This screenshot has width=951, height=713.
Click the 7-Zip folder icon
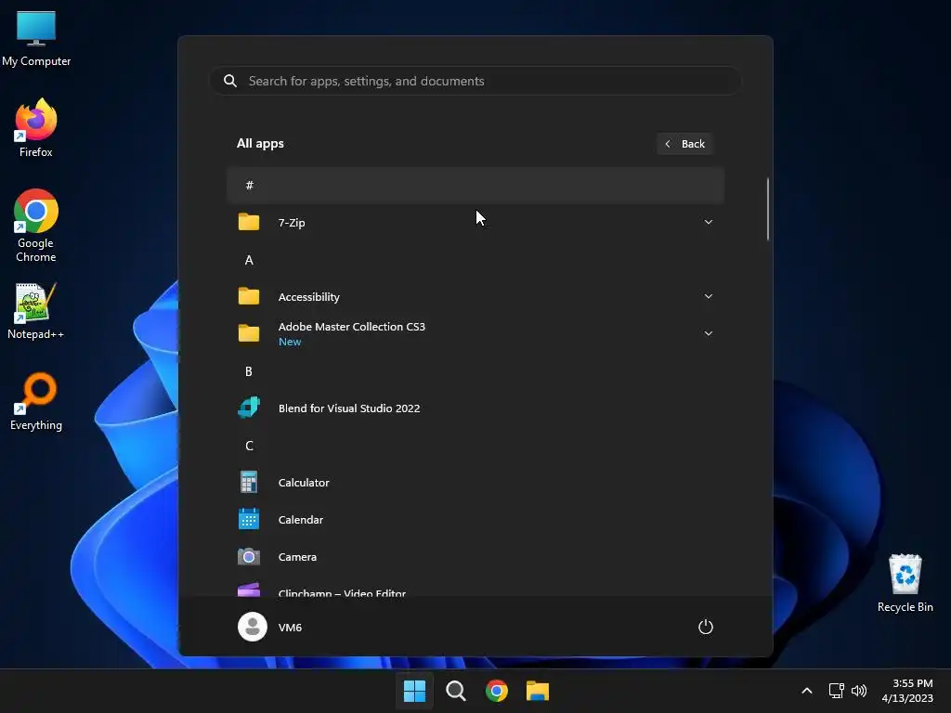pos(249,223)
